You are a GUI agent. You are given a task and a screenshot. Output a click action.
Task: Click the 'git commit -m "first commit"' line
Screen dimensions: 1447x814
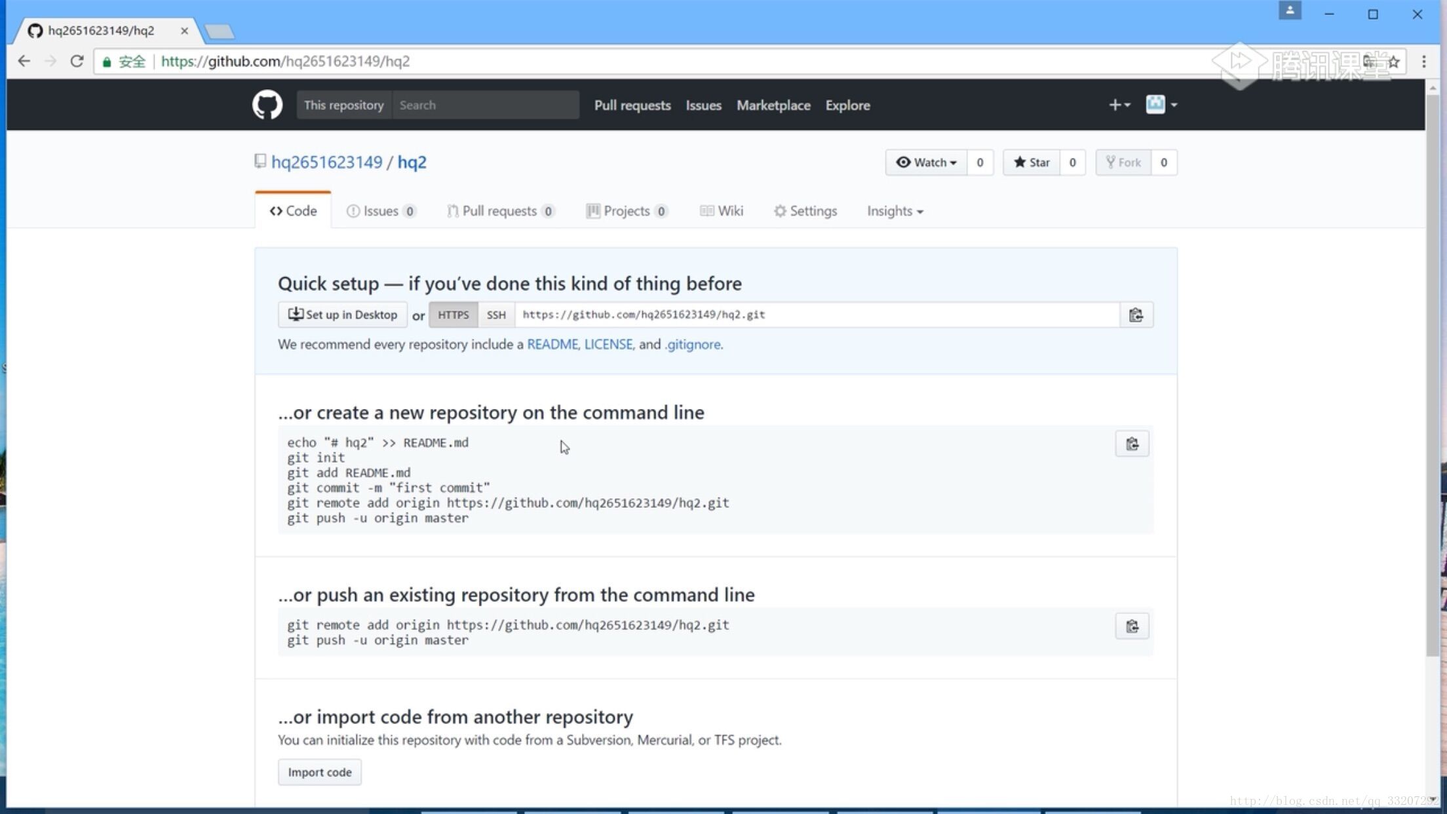tap(389, 488)
